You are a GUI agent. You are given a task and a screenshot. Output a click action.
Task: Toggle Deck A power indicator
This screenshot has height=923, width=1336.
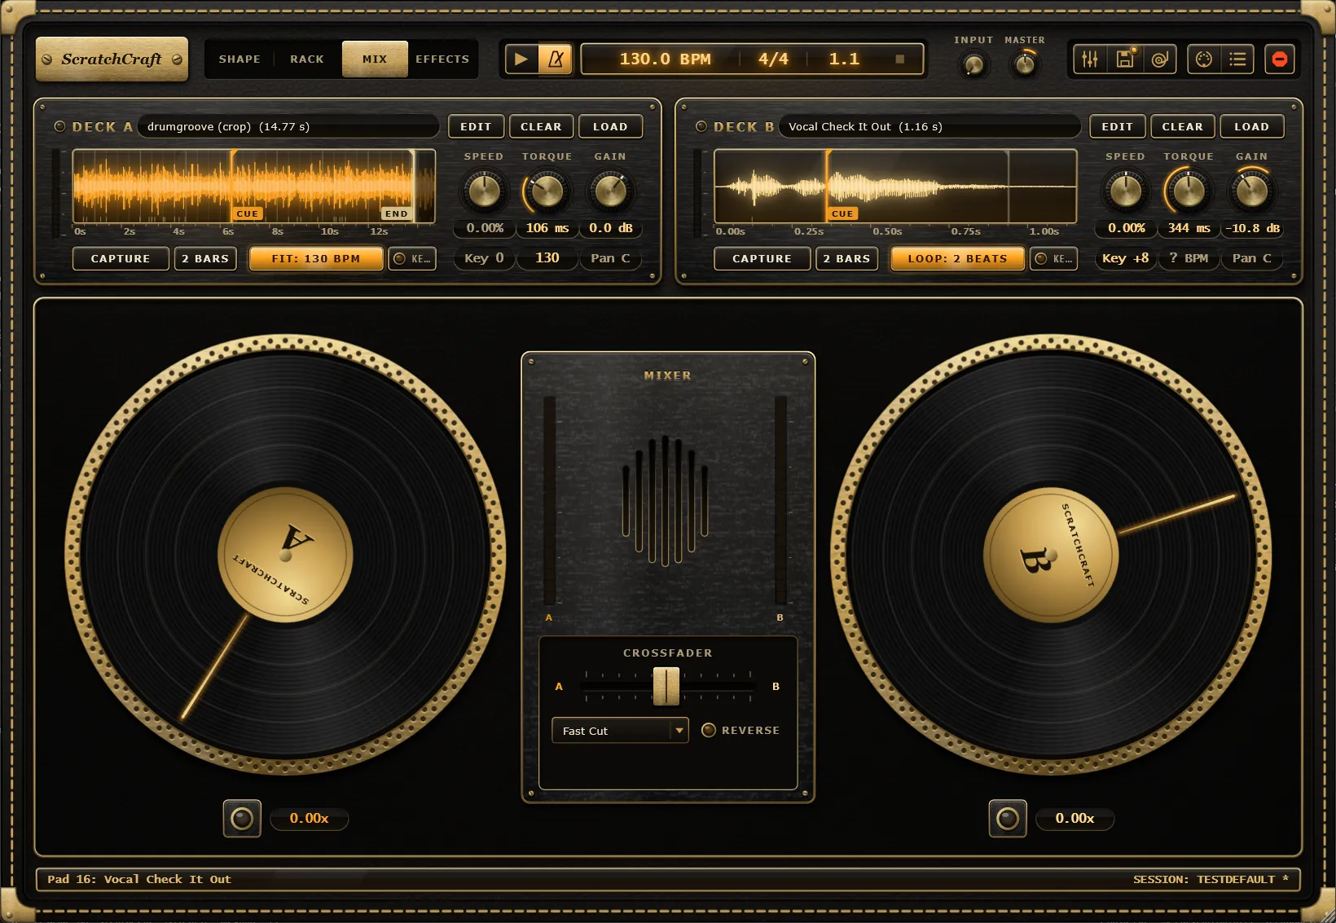coord(59,126)
